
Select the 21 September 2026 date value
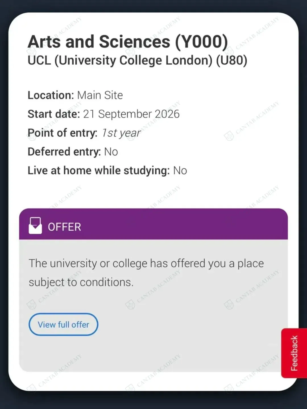tap(131, 114)
